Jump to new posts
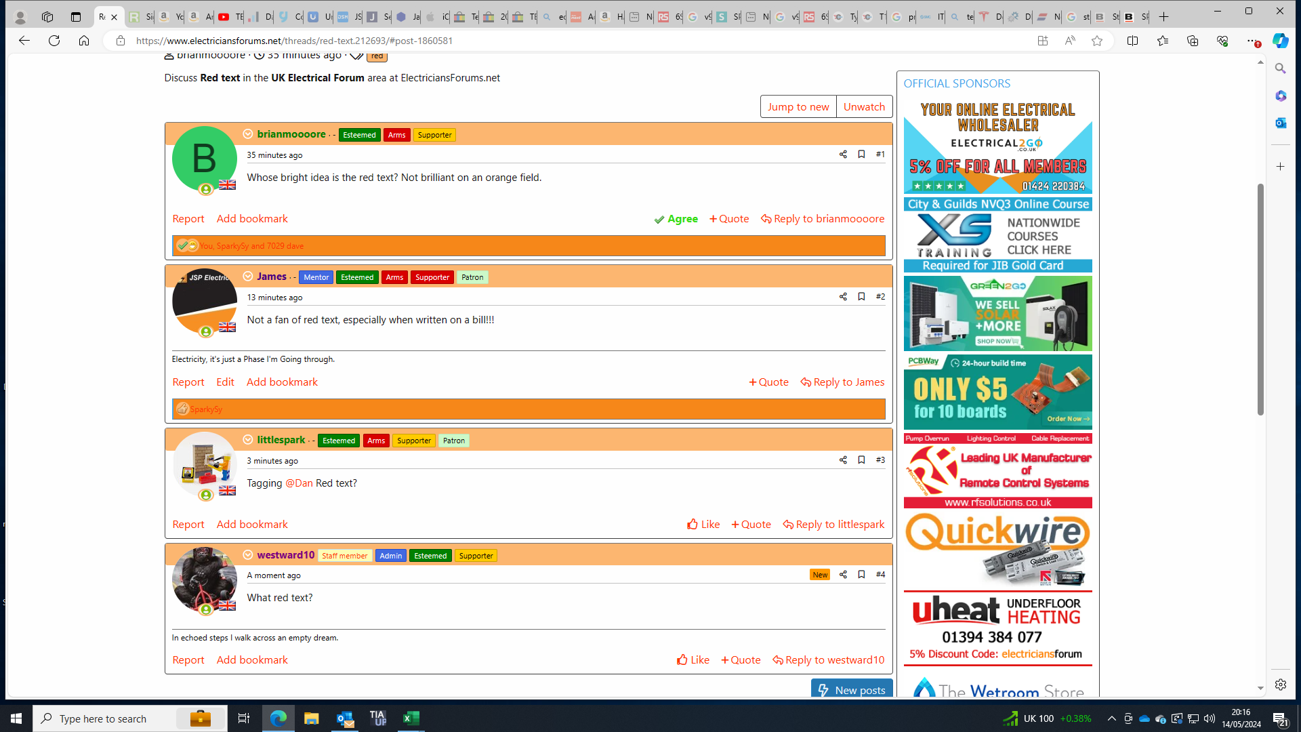Viewport: 1301px width, 732px height. tap(798, 106)
